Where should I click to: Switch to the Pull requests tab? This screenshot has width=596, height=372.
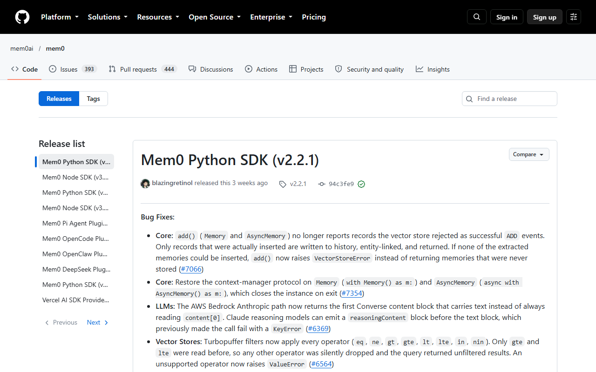click(x=142, y=69)
